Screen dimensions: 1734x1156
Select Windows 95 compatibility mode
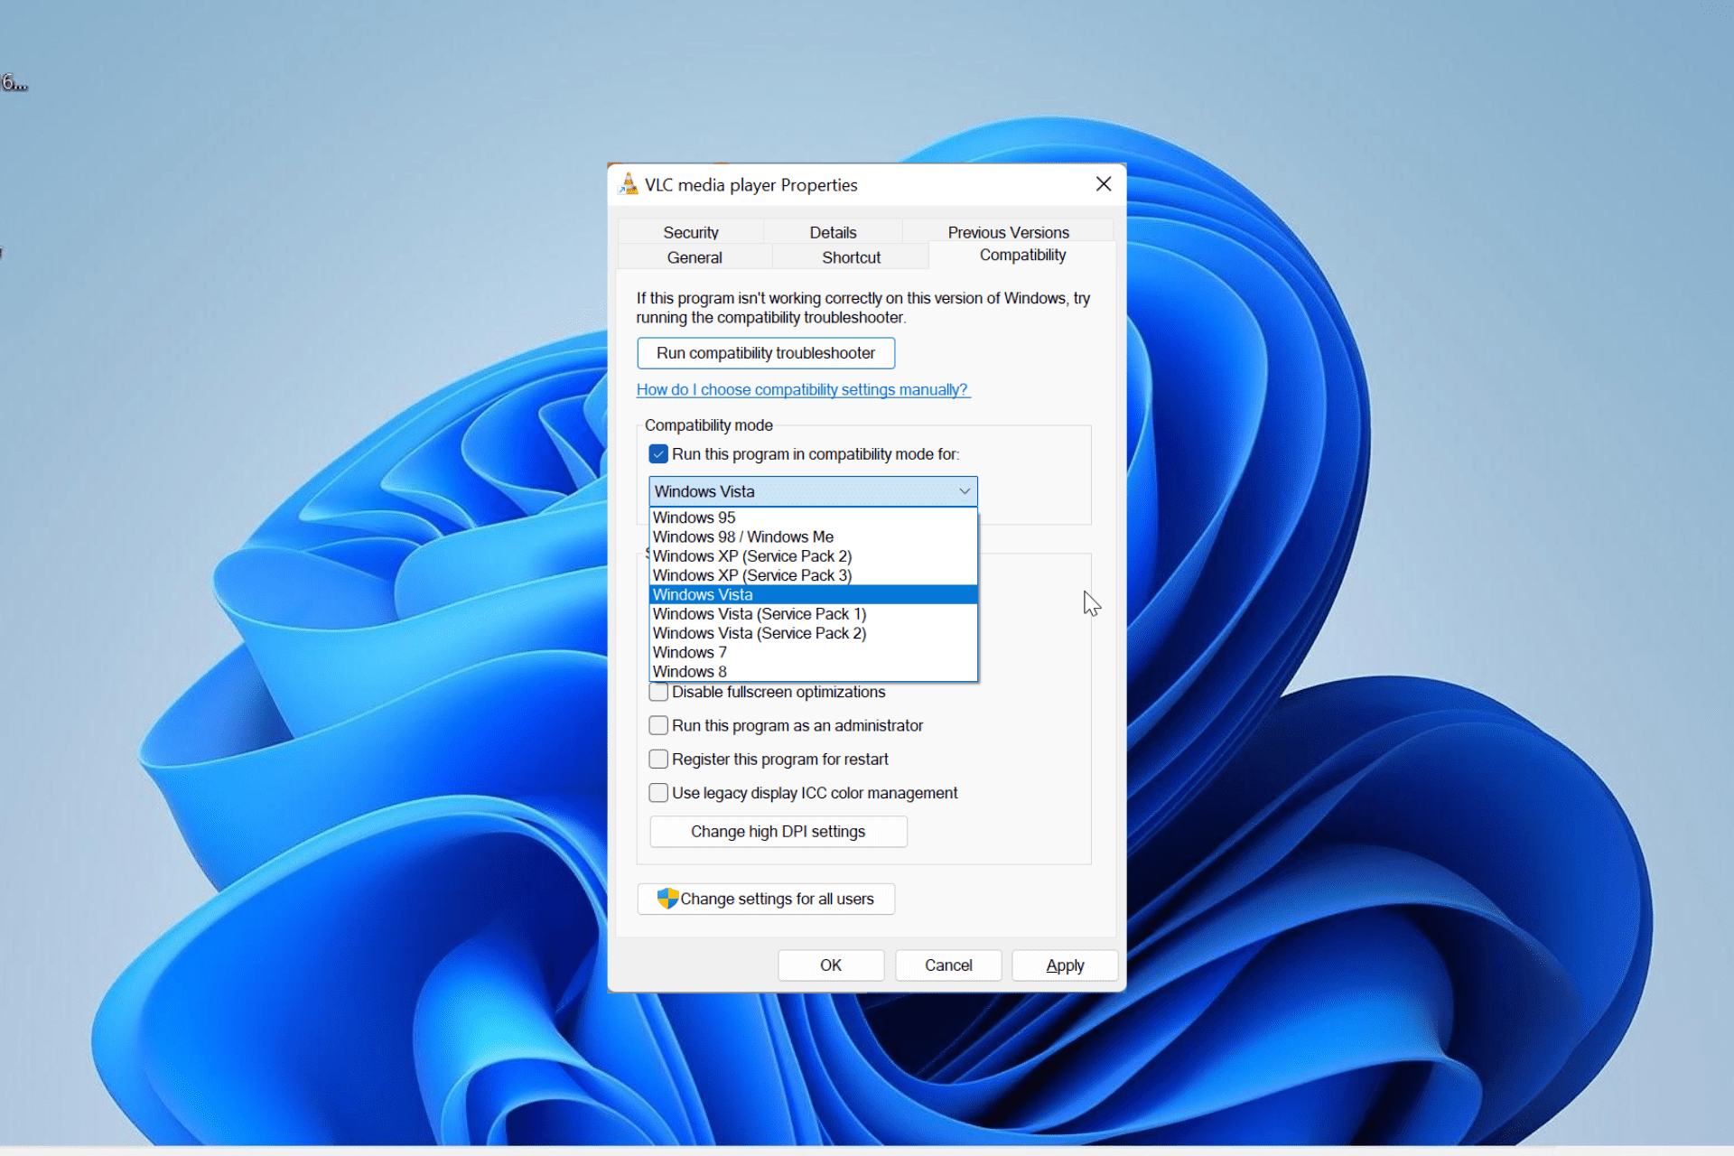pyautogui.click(x=694, y=517)
